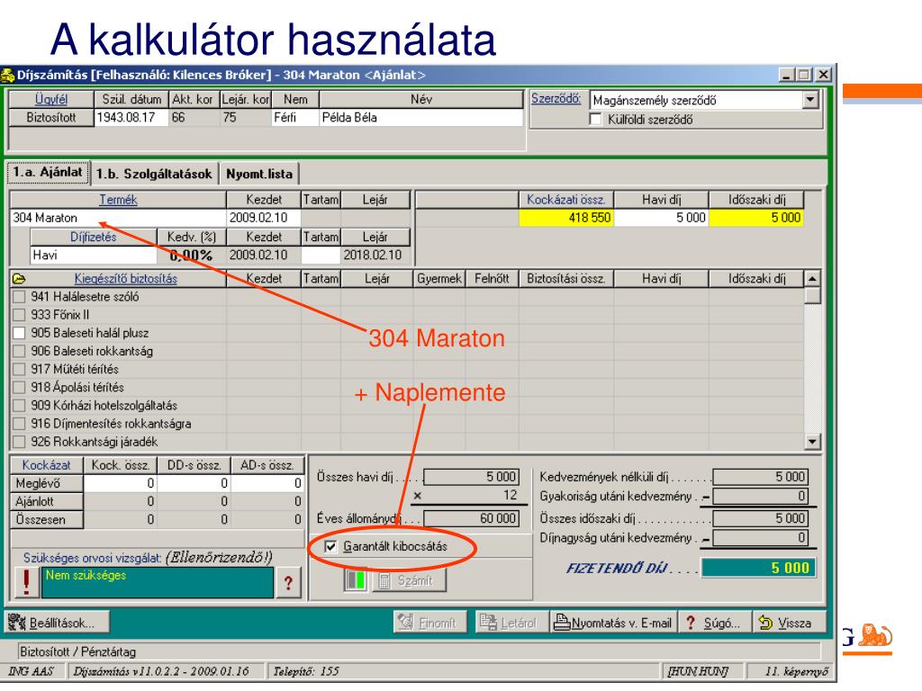Screen dimensions: 922x691
Task: Check 933 Főnix II
Action: coord(20,315)
